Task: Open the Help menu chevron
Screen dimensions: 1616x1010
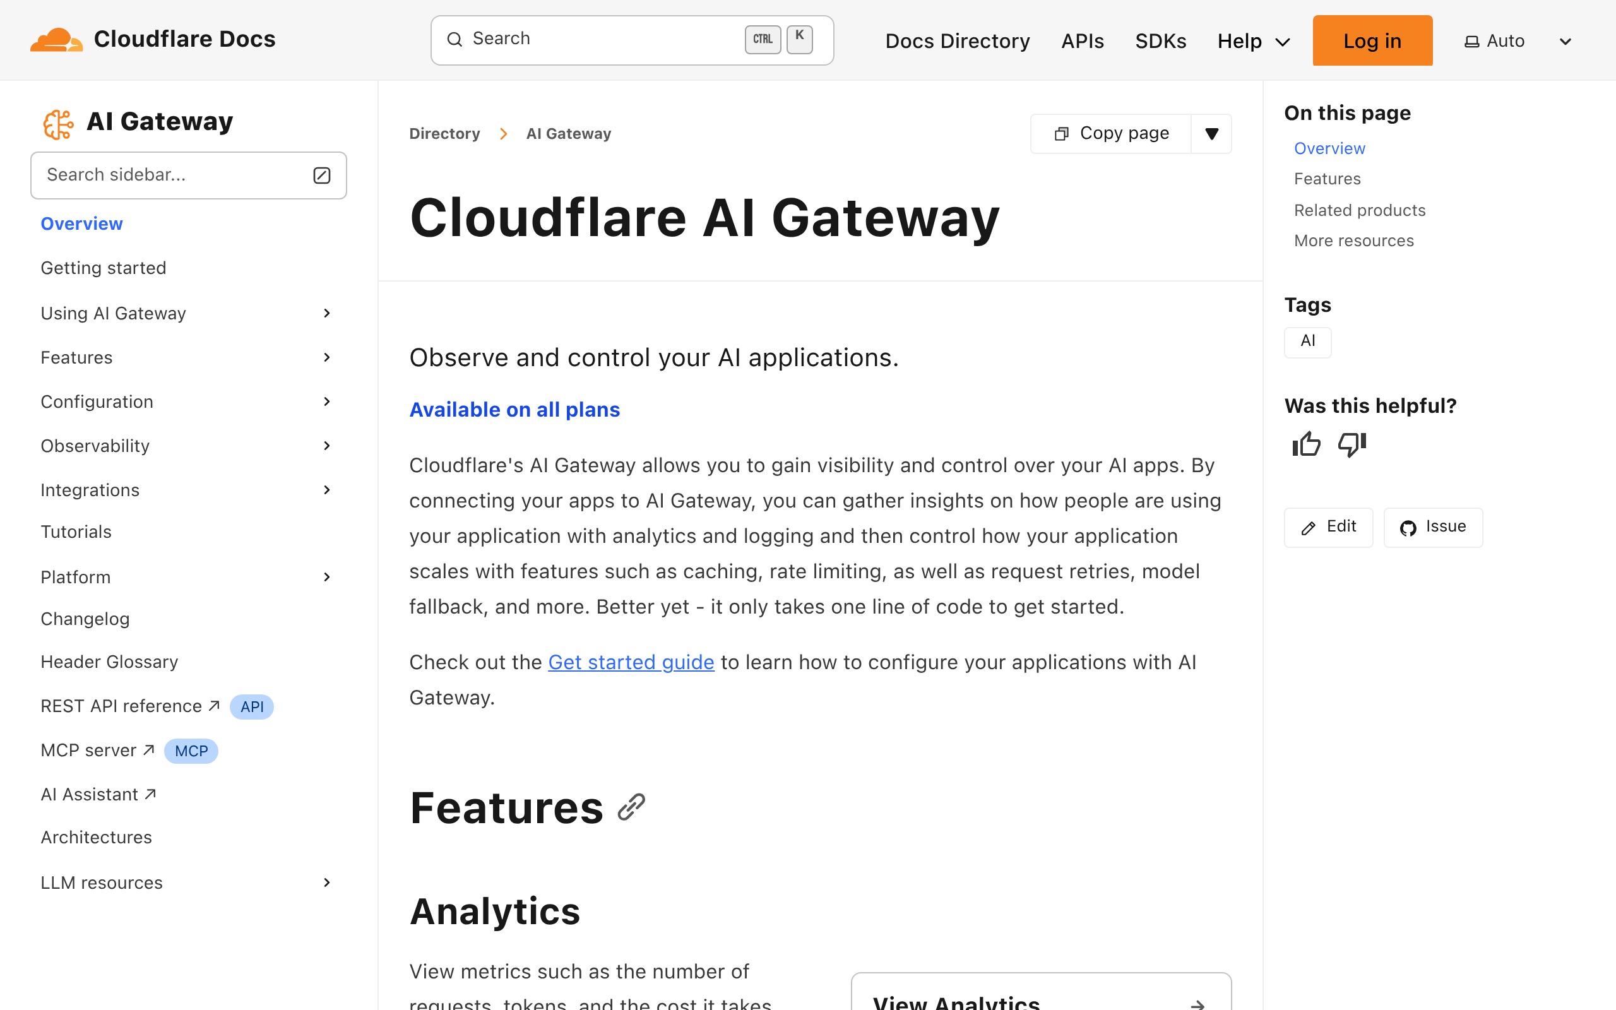Action: pyautogui.click(x=1283, y=42)
